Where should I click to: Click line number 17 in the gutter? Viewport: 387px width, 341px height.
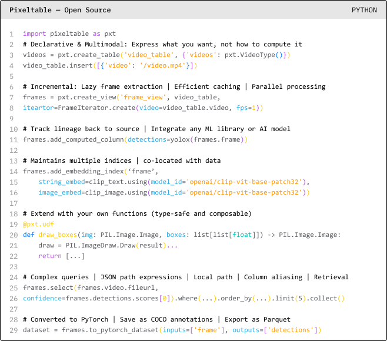[14, 203]
